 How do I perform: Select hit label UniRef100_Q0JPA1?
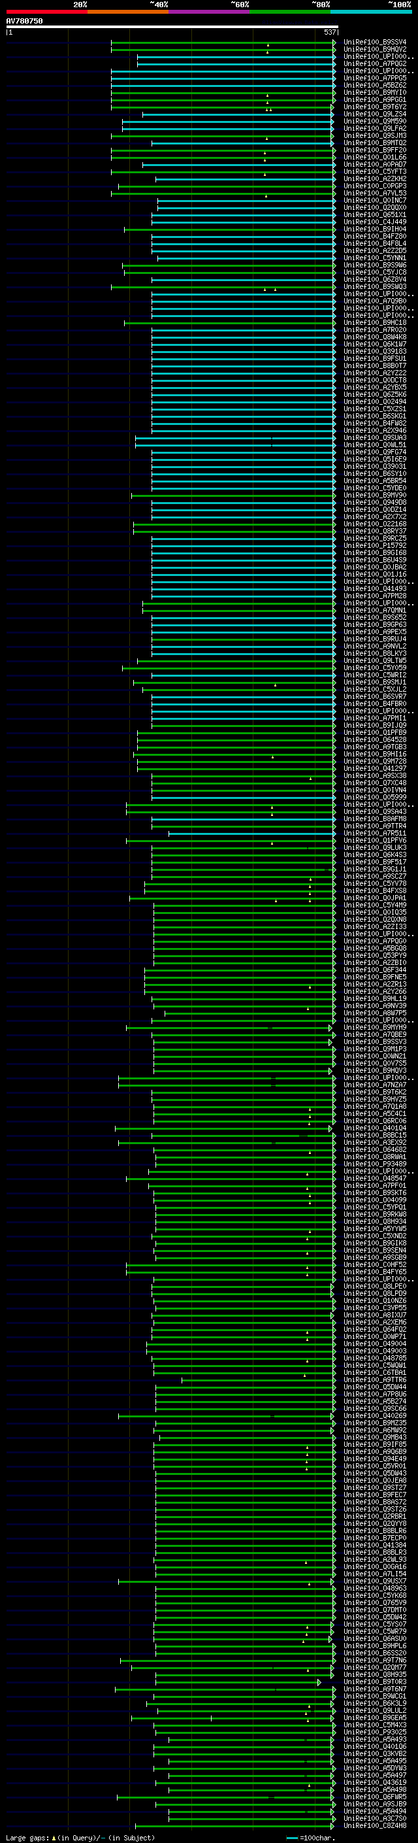pyautogui.click(x=375, y=898)
